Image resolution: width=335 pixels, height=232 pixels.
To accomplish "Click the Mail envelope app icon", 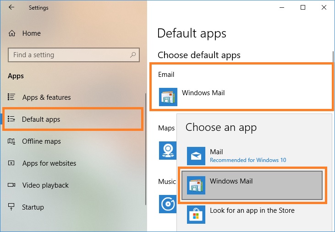I will [x=196, y=156].
